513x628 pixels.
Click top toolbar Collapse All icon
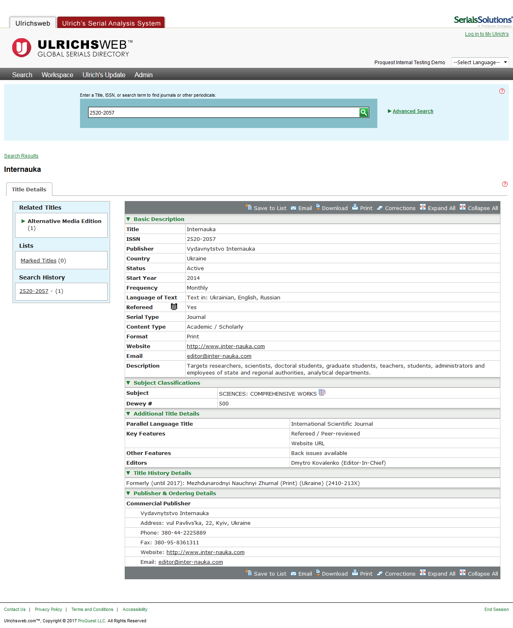coord(463,207)
